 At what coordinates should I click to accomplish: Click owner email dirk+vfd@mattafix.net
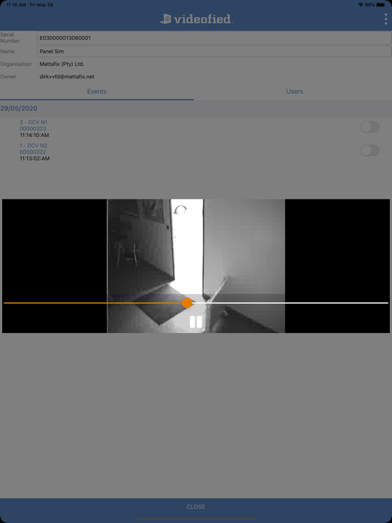[67, 77]
